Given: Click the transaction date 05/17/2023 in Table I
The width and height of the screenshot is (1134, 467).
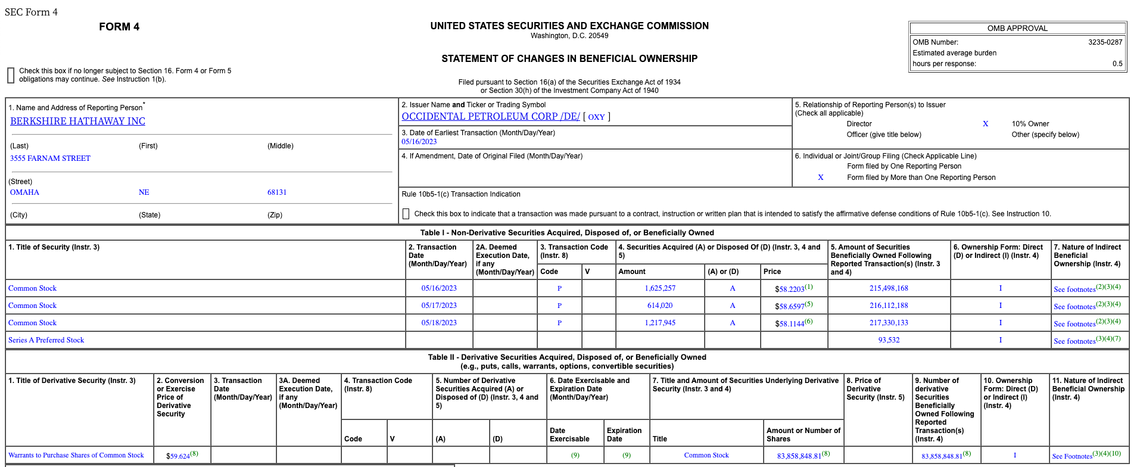Looking at the screenshot, I should click(x=439, y=306).
